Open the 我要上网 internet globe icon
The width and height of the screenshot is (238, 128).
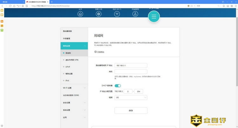pyautogui.click(x=99, y=14)
